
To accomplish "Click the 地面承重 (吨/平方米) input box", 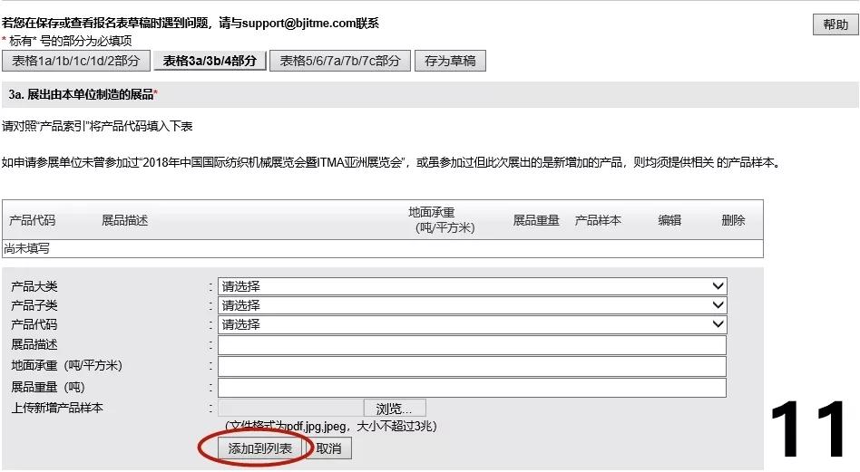I will (x=472, y=366).
